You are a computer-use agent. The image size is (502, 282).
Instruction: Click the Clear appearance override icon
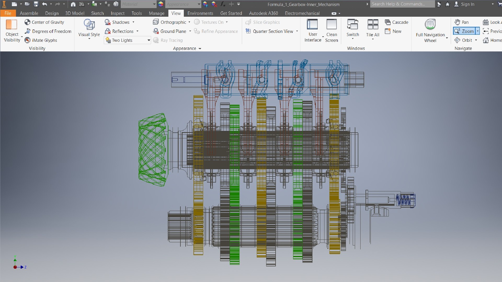pyautogui.click(x=214, y=4)
